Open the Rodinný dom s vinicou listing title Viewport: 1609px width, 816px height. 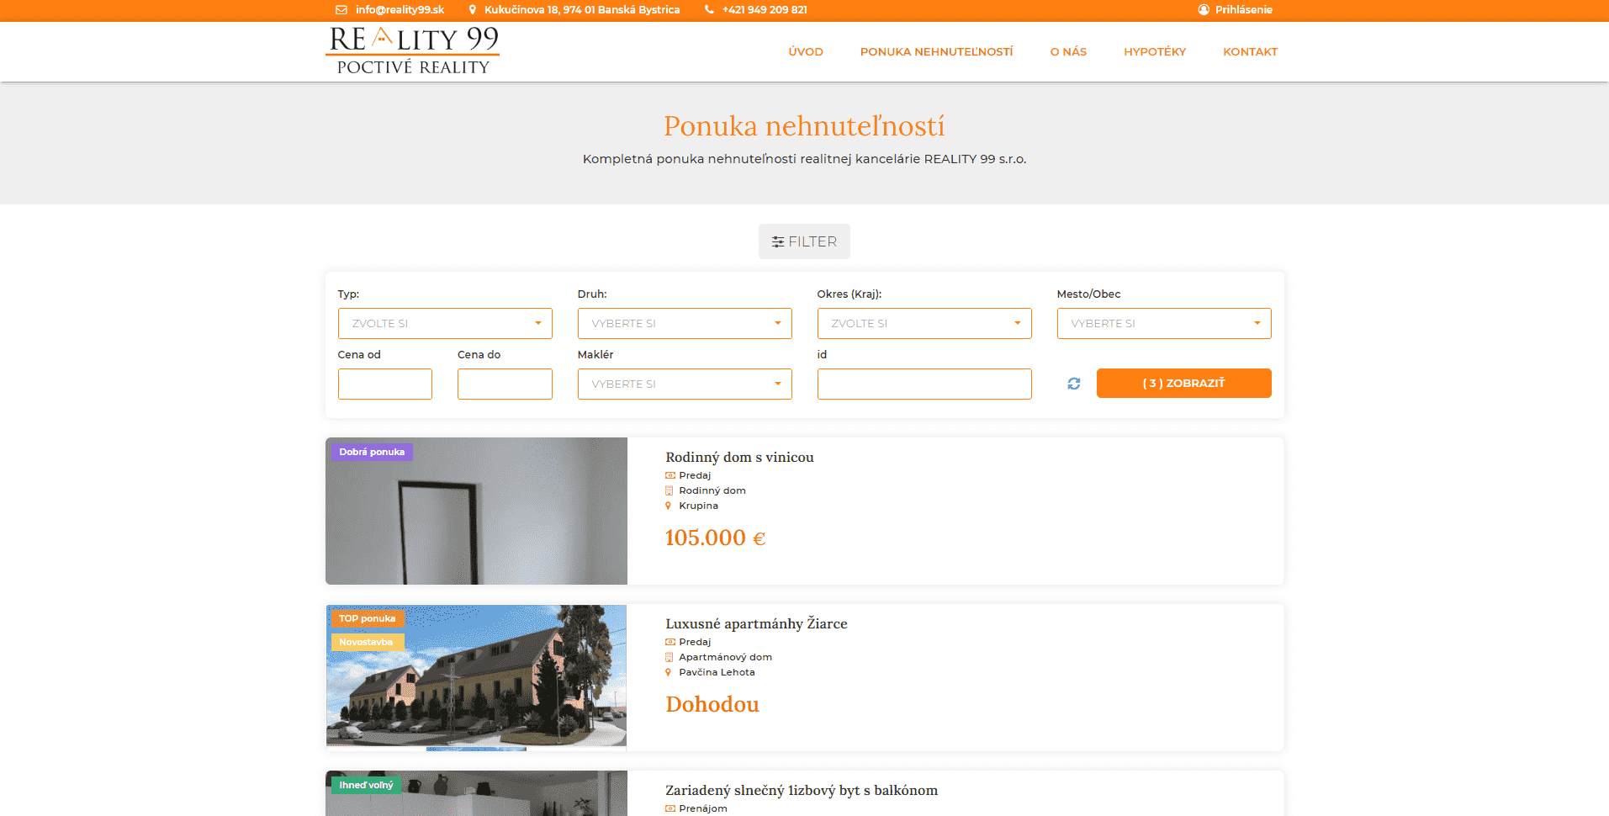coord(739,458)
